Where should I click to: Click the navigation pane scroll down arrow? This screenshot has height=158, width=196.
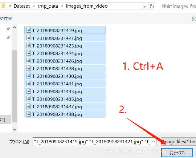coord(15,129)
